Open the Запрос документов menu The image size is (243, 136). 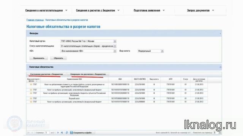pos(200,11)
